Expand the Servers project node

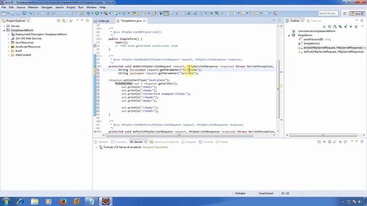[4, 26]
